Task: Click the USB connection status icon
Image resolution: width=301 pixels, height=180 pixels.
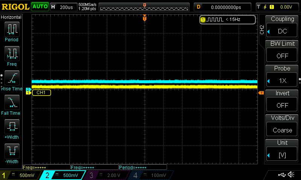Action: [x=281, y=175]
